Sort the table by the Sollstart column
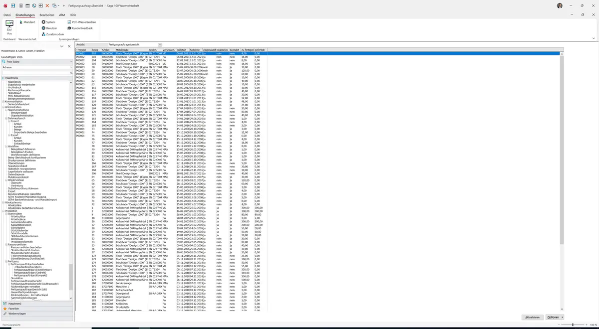The image size is (599, 329). click(183, 50)
